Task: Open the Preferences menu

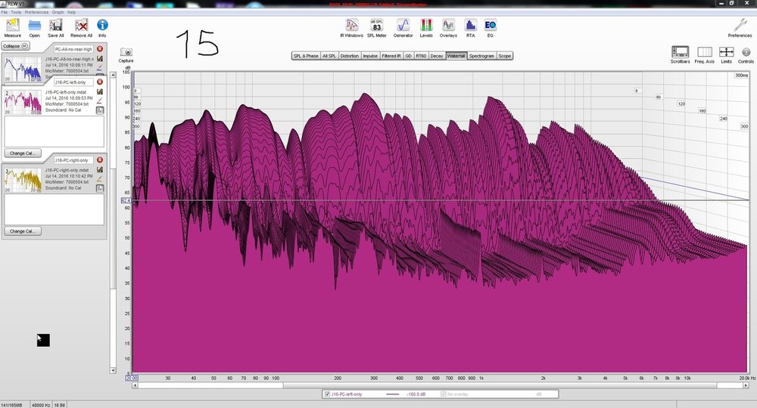Action: [36, 12]
